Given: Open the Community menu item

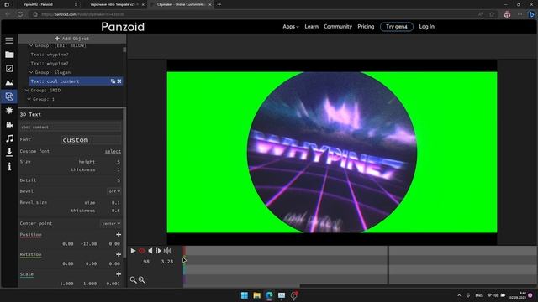Looking at the screenshot, I should click(338, 26).
